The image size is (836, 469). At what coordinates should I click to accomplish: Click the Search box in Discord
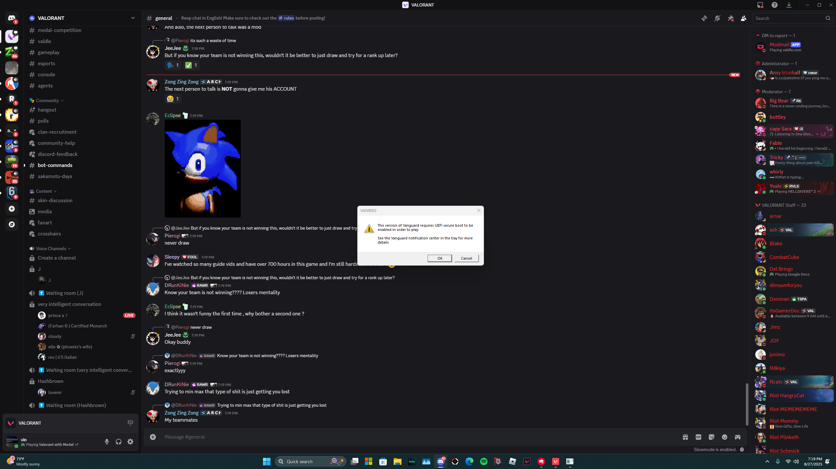792,18
